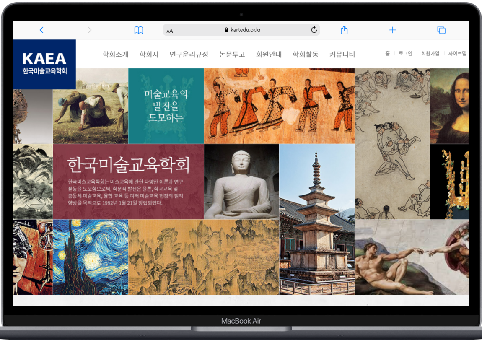
Task: Click the Safari forward arrow
Action: coord(89,30)
